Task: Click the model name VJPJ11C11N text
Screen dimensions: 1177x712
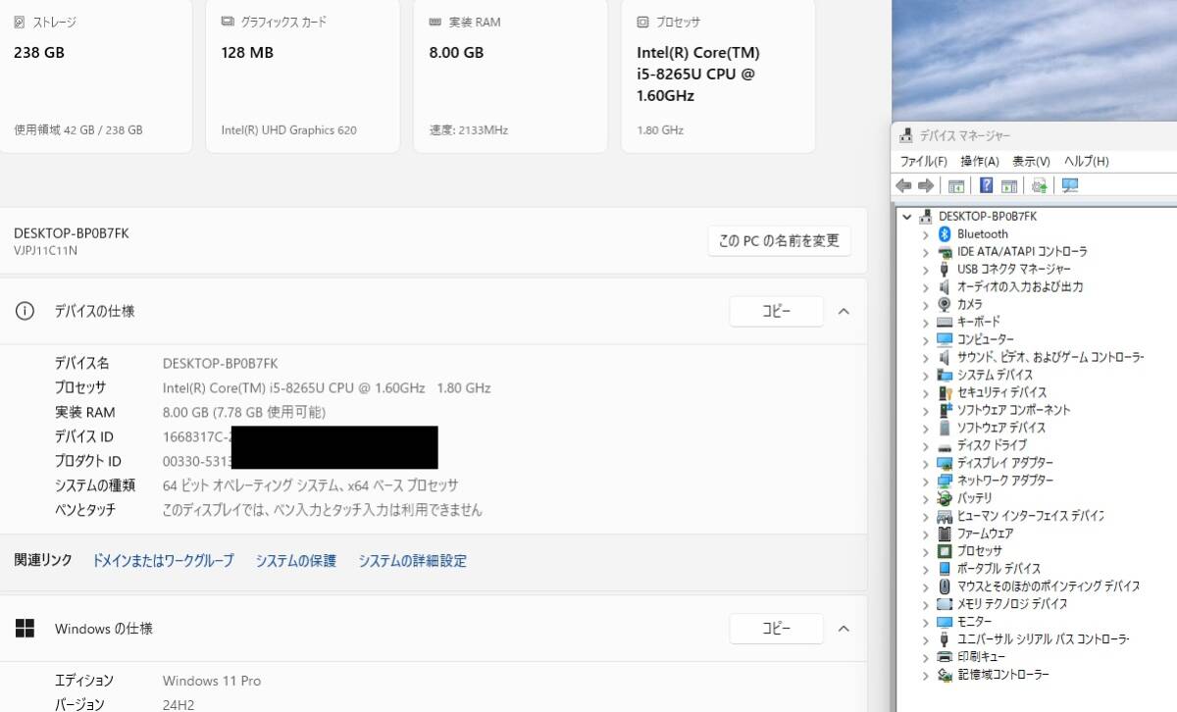Action: pyautogui.click(x=45, y=250)
